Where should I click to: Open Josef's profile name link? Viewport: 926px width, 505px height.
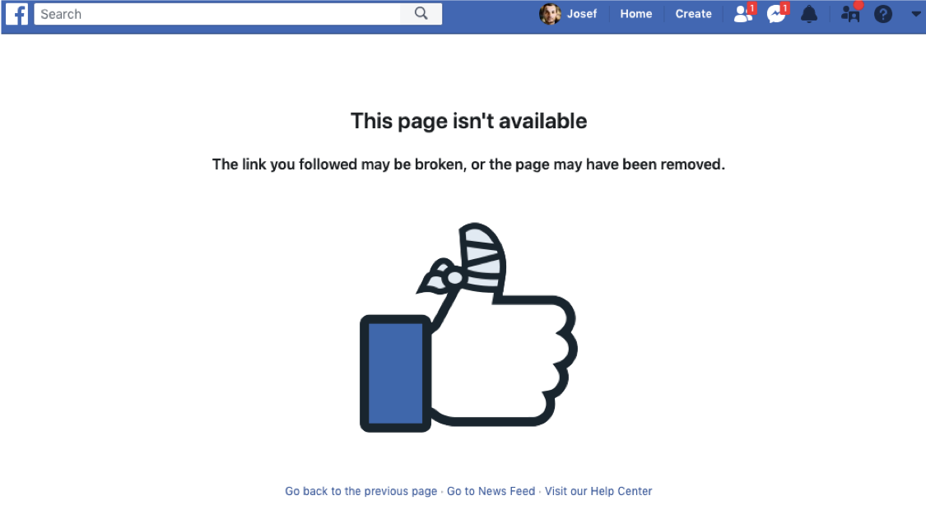(582, 13)
